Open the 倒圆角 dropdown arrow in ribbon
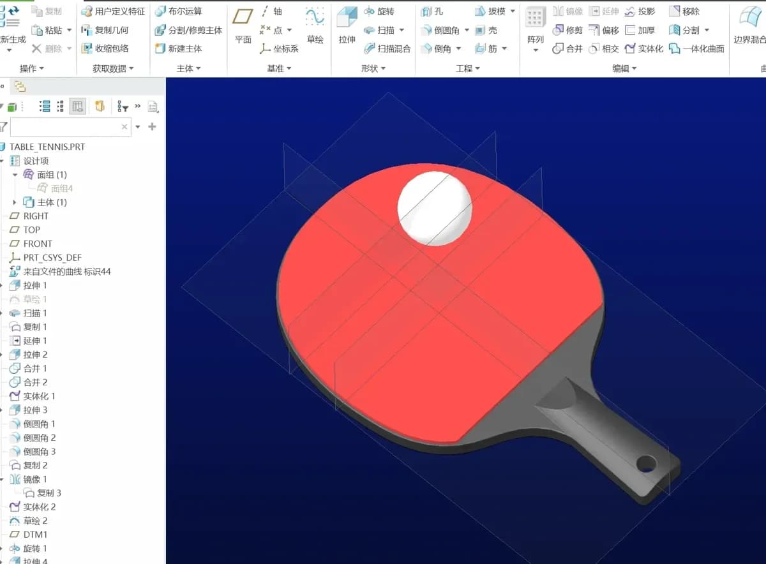 [467, 30]
